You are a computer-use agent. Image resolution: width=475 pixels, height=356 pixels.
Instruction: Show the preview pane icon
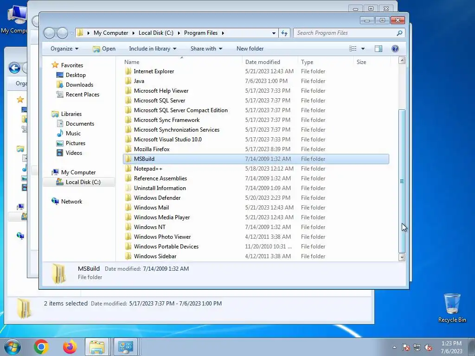[379, 49]
